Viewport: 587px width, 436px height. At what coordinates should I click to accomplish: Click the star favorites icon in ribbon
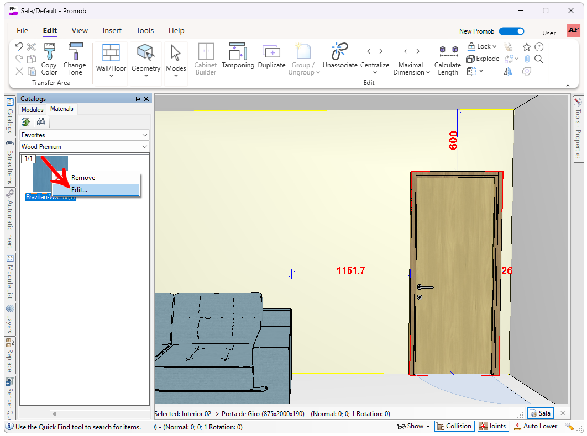(x=527, y=47)
